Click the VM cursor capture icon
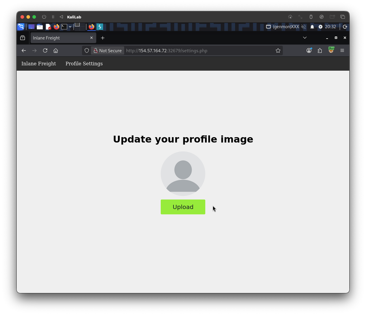The height and width of the screenshot is (315, 366). click(x=290, y=17)
